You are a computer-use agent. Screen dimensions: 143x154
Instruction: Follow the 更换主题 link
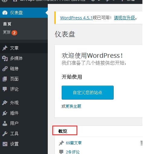pyautogui.click(x=73, y=106)
